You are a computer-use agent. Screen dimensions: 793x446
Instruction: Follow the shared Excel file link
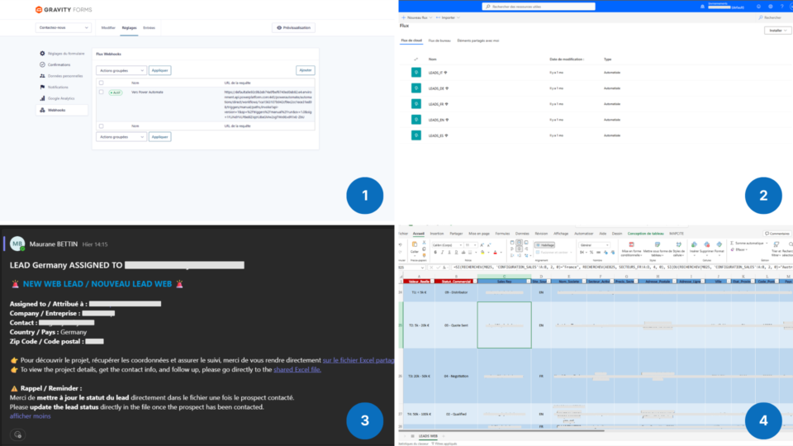[297, 370]
